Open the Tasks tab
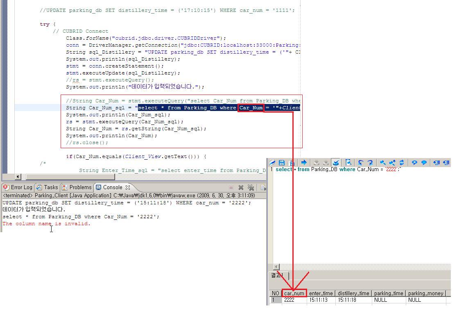This screenshot has height=312, width=466. pyautogui.click(x=47, y=187)
